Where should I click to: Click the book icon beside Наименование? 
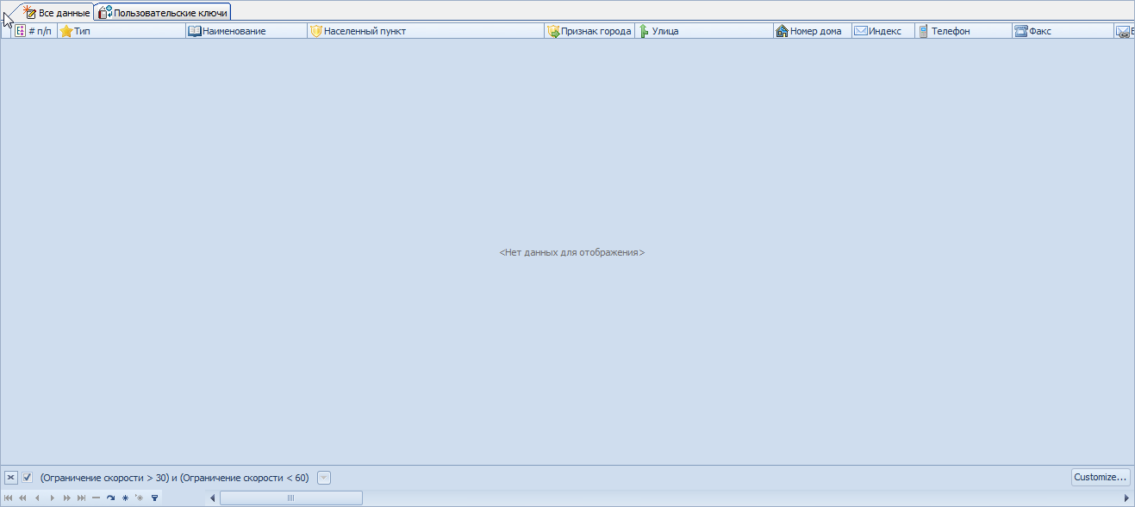(x=195, y=31)
